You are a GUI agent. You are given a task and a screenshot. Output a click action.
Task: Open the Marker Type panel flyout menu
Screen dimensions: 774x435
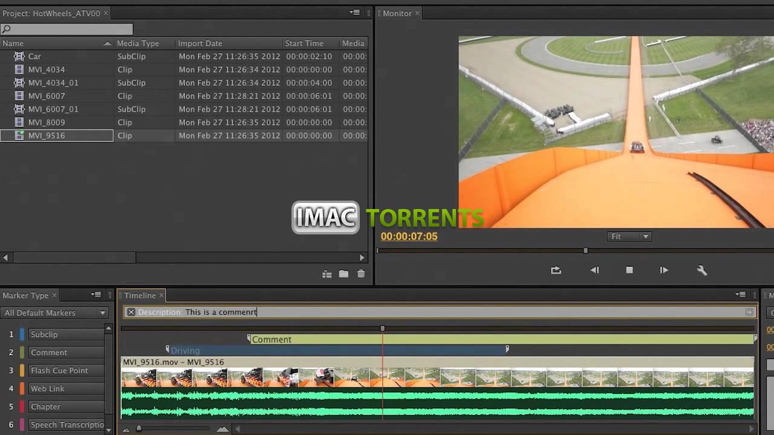click(96, 295)
